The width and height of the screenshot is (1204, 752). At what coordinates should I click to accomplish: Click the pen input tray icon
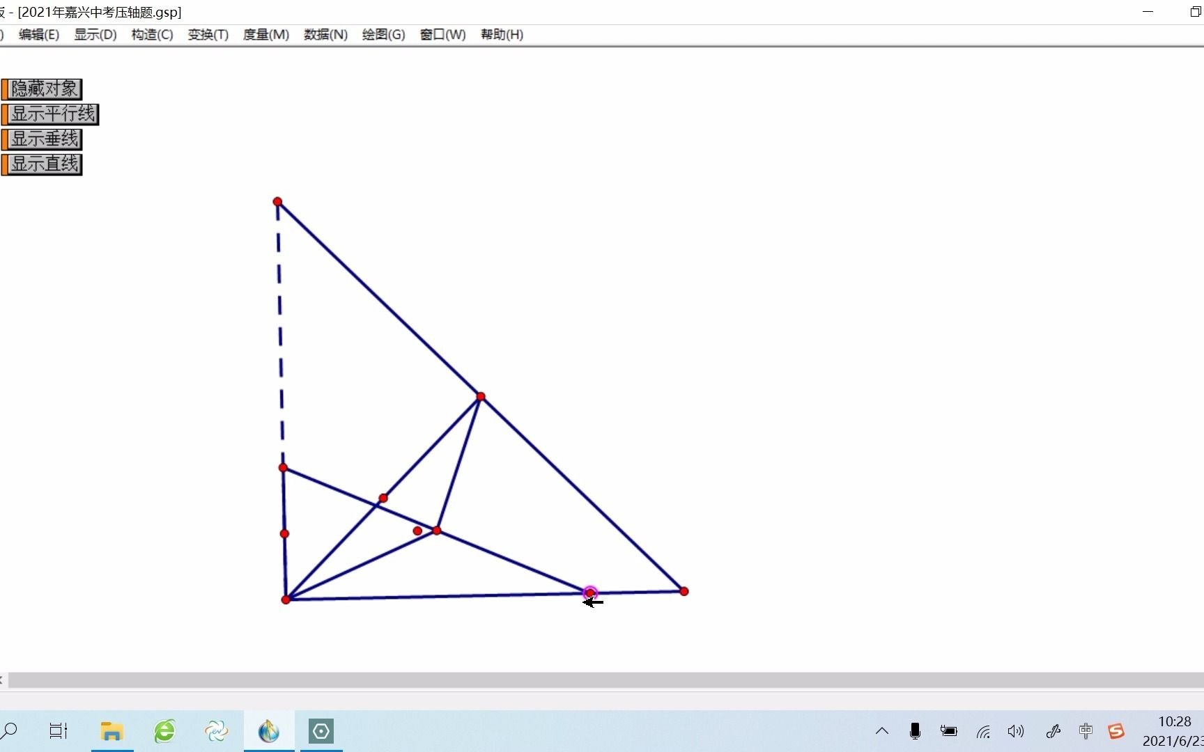(x=1053, y=731)
